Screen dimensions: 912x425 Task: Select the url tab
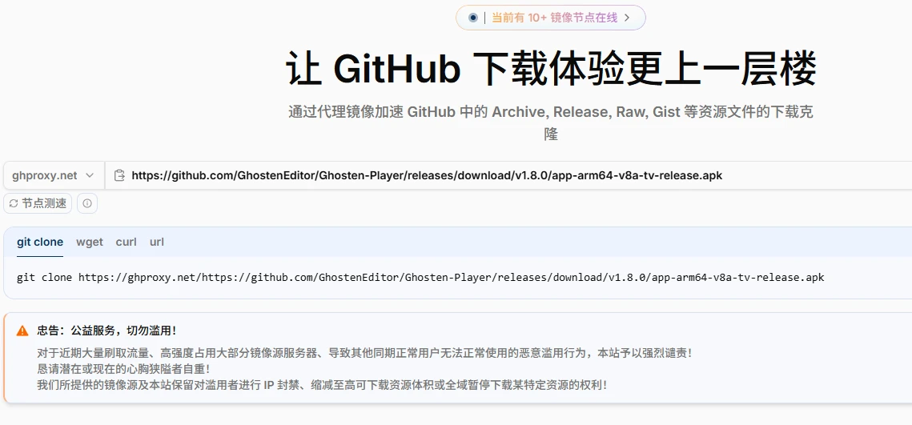(157, 242)
